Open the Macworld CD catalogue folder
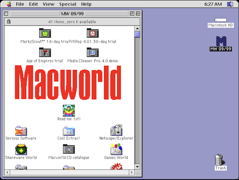Image resolution: width=239 pixels, height=180 pixels. point(69,149)
